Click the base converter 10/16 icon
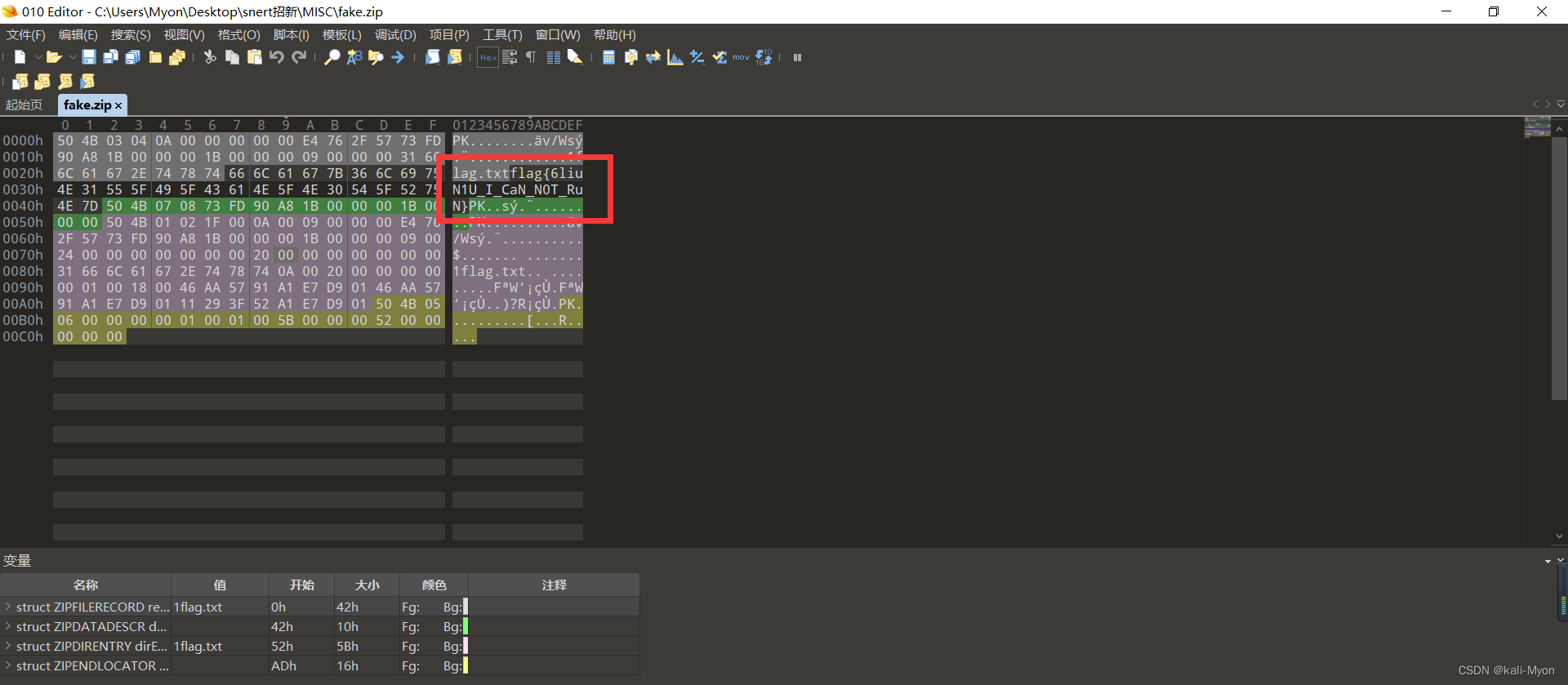This screenshot has width=1568, height=685. pyautogui.click(x=764, y=57)
